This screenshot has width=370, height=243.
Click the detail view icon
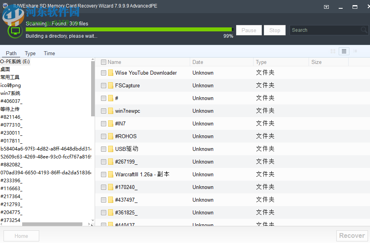click(x=355, y=51)
